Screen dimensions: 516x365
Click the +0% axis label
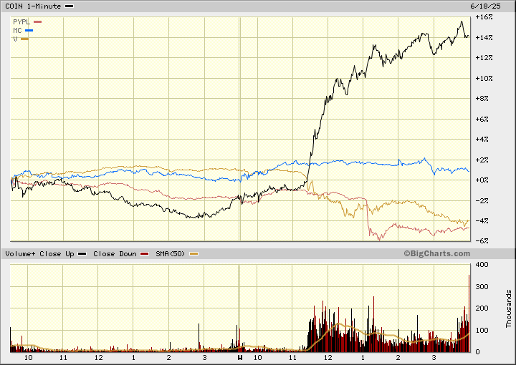point(482,180)
